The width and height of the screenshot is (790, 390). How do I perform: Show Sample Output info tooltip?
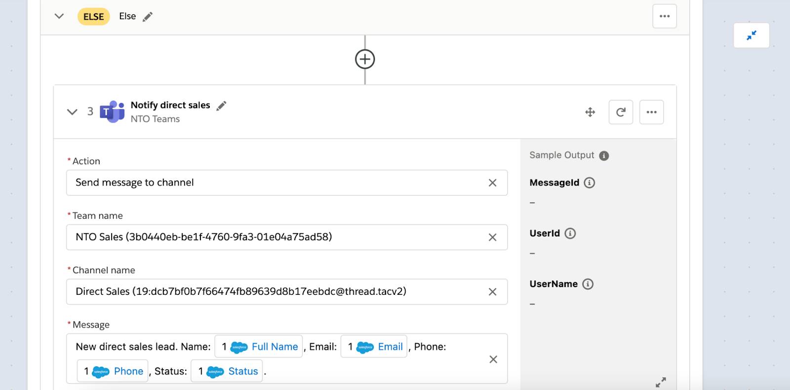tap(604, 156)
